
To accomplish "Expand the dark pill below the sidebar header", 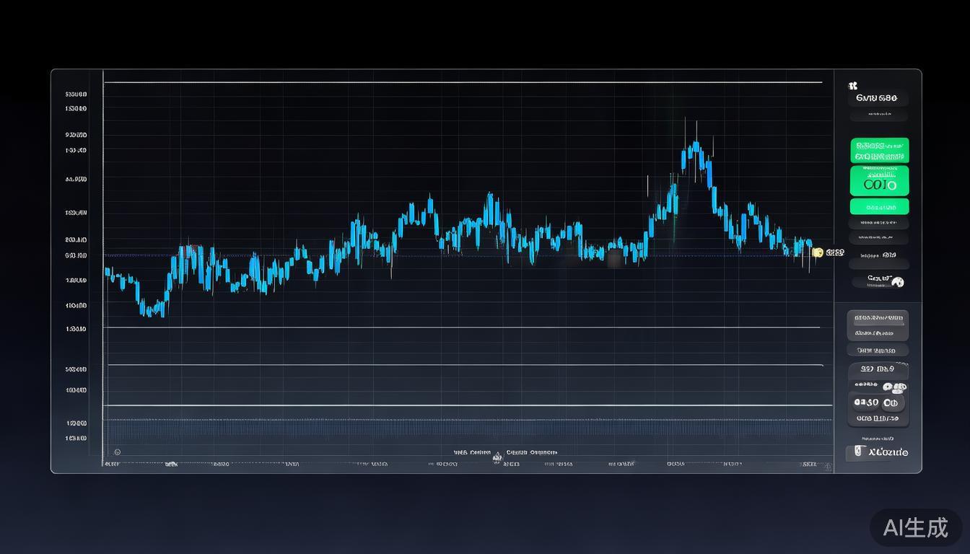I will [x=878, y=115].
